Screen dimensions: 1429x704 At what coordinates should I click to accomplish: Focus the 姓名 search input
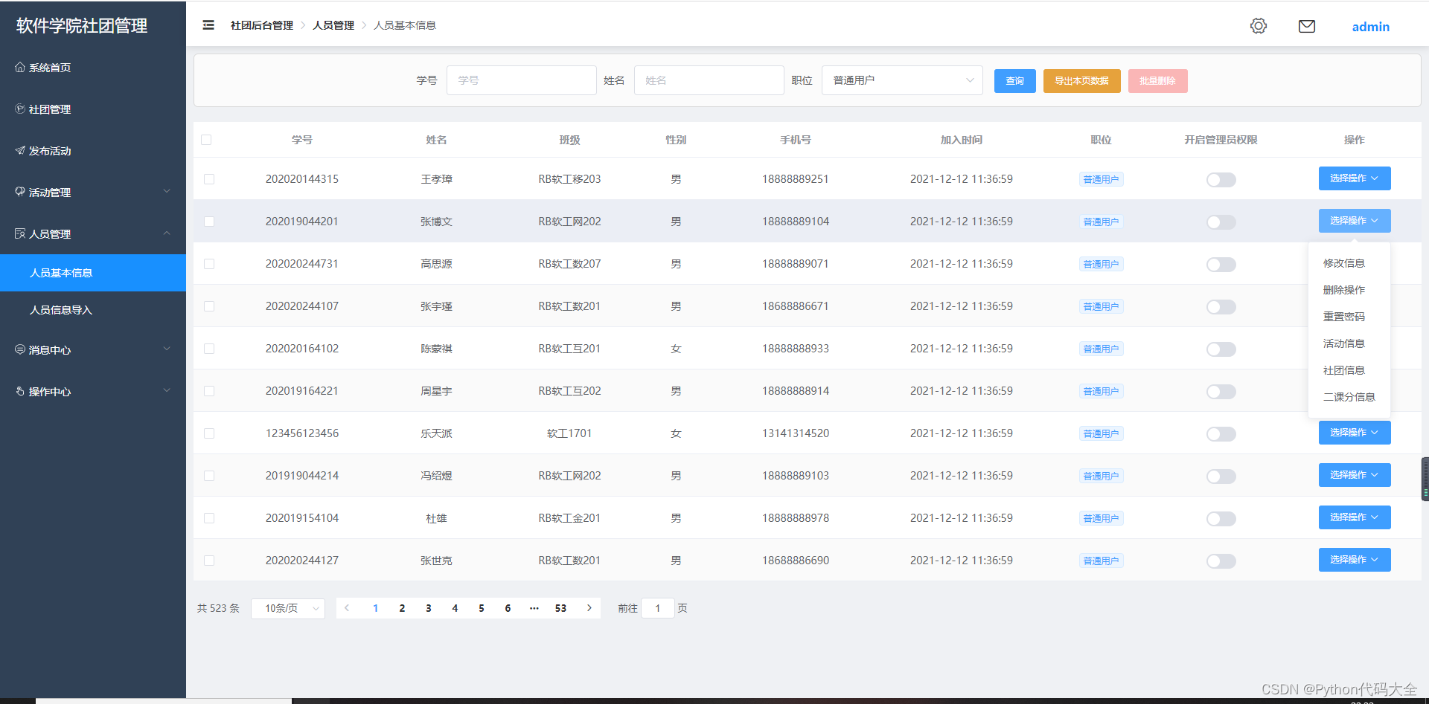(709, 80)
